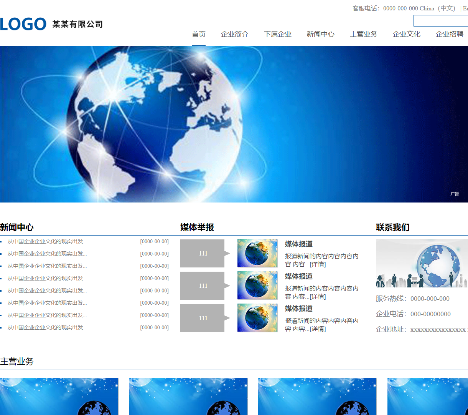
Task: View the 企业招聘 recruitment page
Action: (x=449, y=34)
